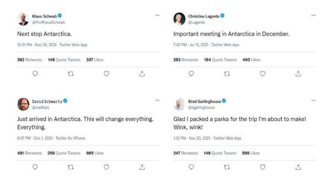Retweet Christine Lagarde's tweet
325x183 pixels.
pos(227,73)
